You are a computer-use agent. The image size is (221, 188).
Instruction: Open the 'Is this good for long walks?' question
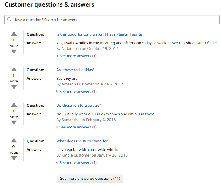click(100, 34)
